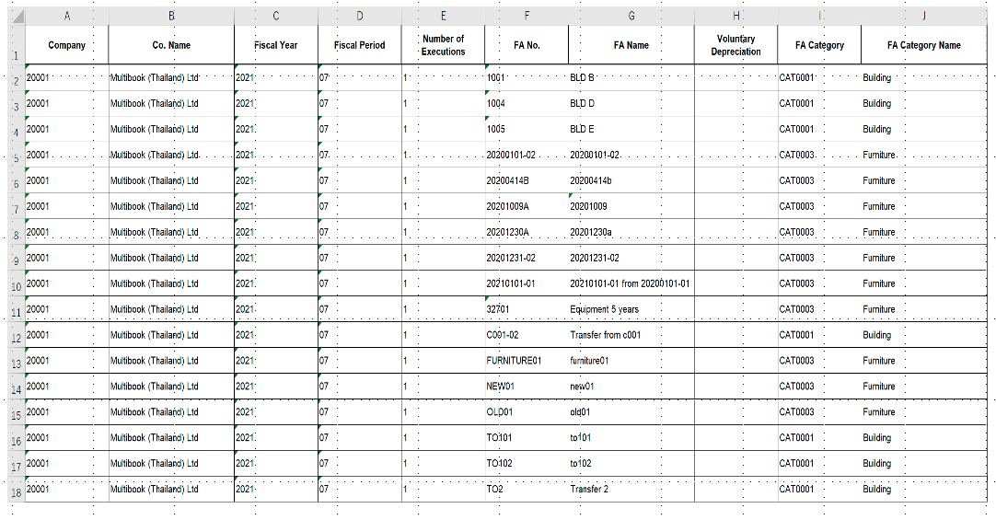Select cell Equipment 5 years

click(631, 309)
